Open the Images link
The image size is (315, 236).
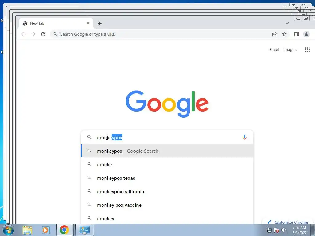[x=290, y=49]
